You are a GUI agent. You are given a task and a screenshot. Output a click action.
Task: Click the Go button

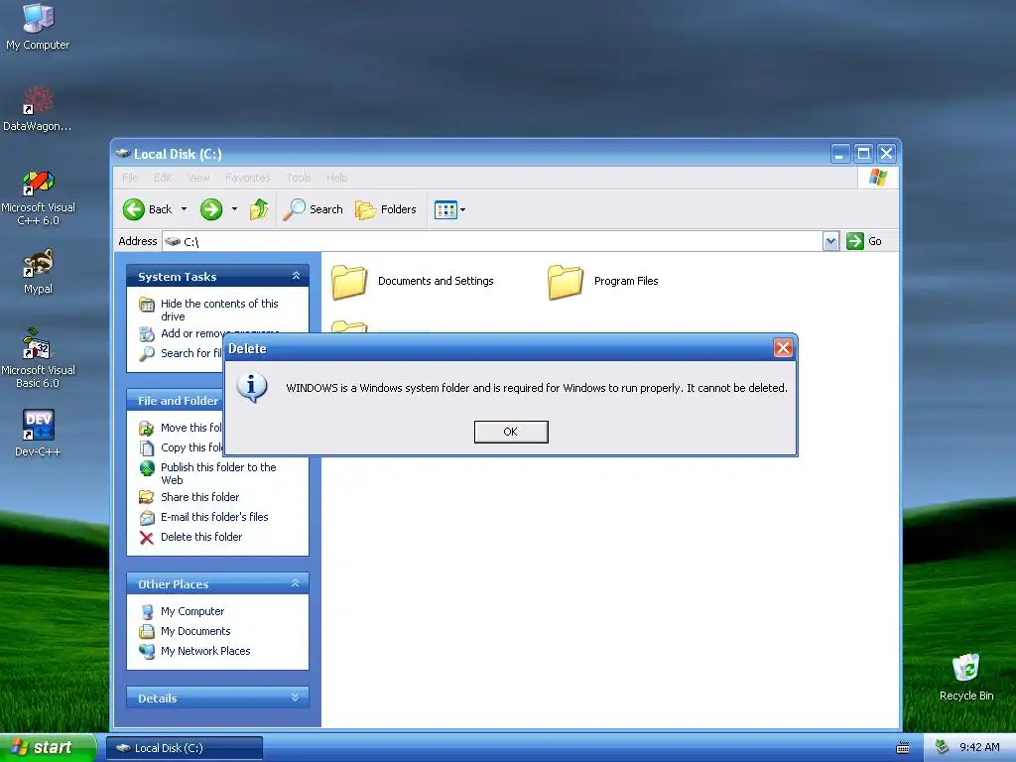click(x=864, y=241)
